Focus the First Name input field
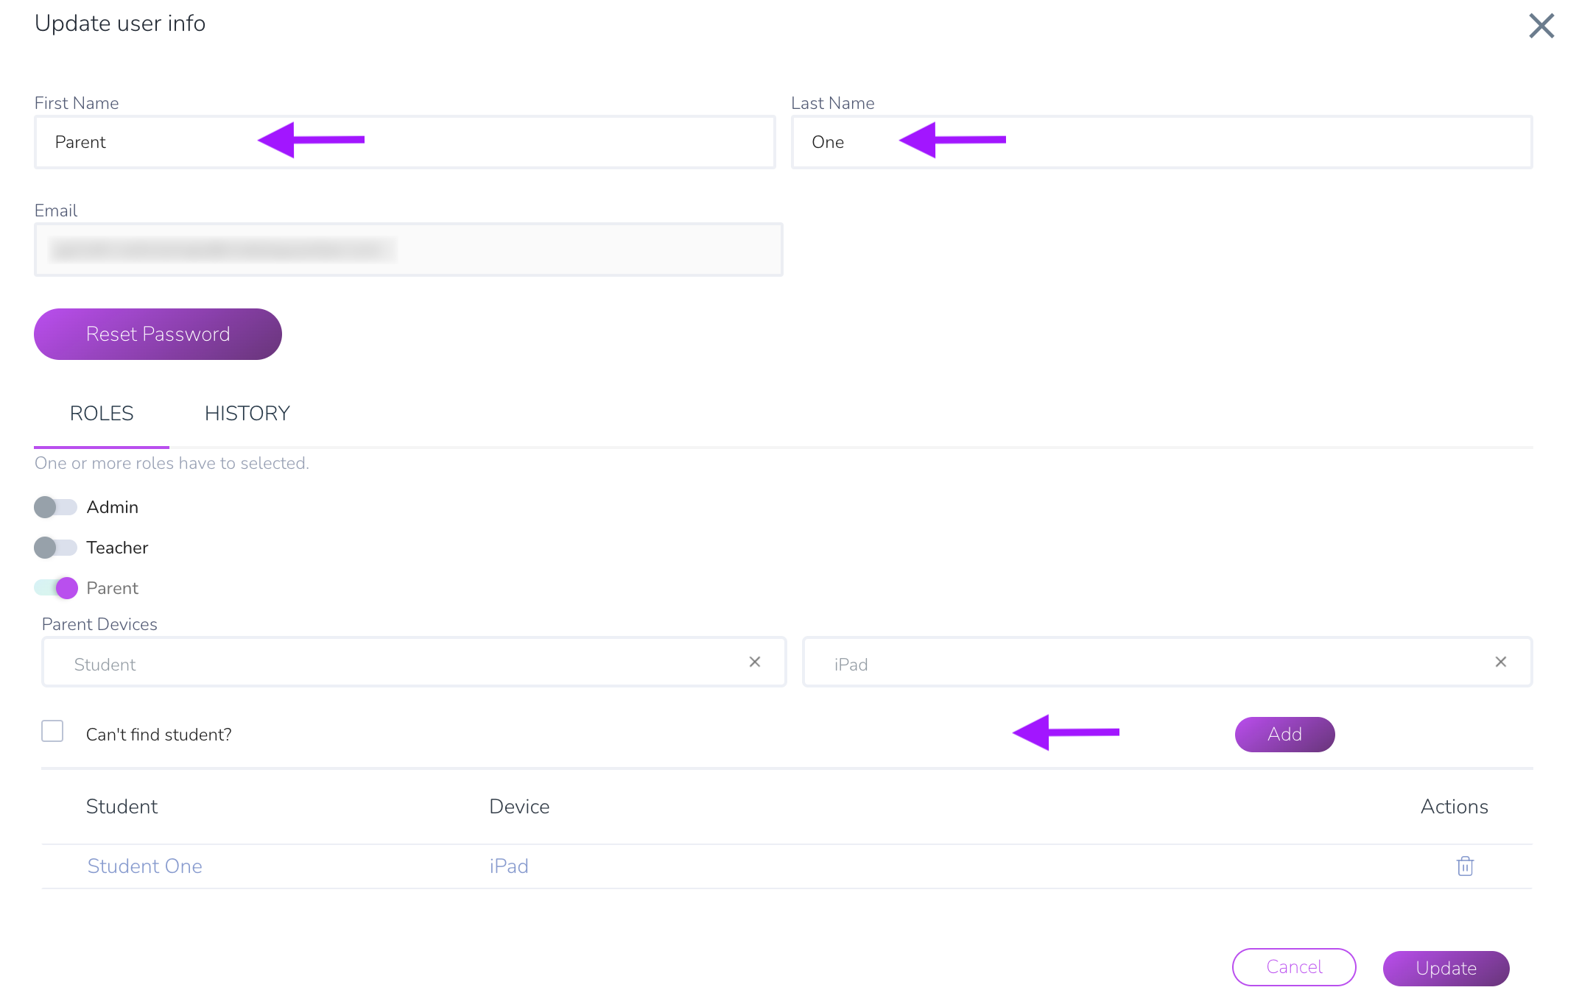1579x1004 pixels. tap(405, 142)
